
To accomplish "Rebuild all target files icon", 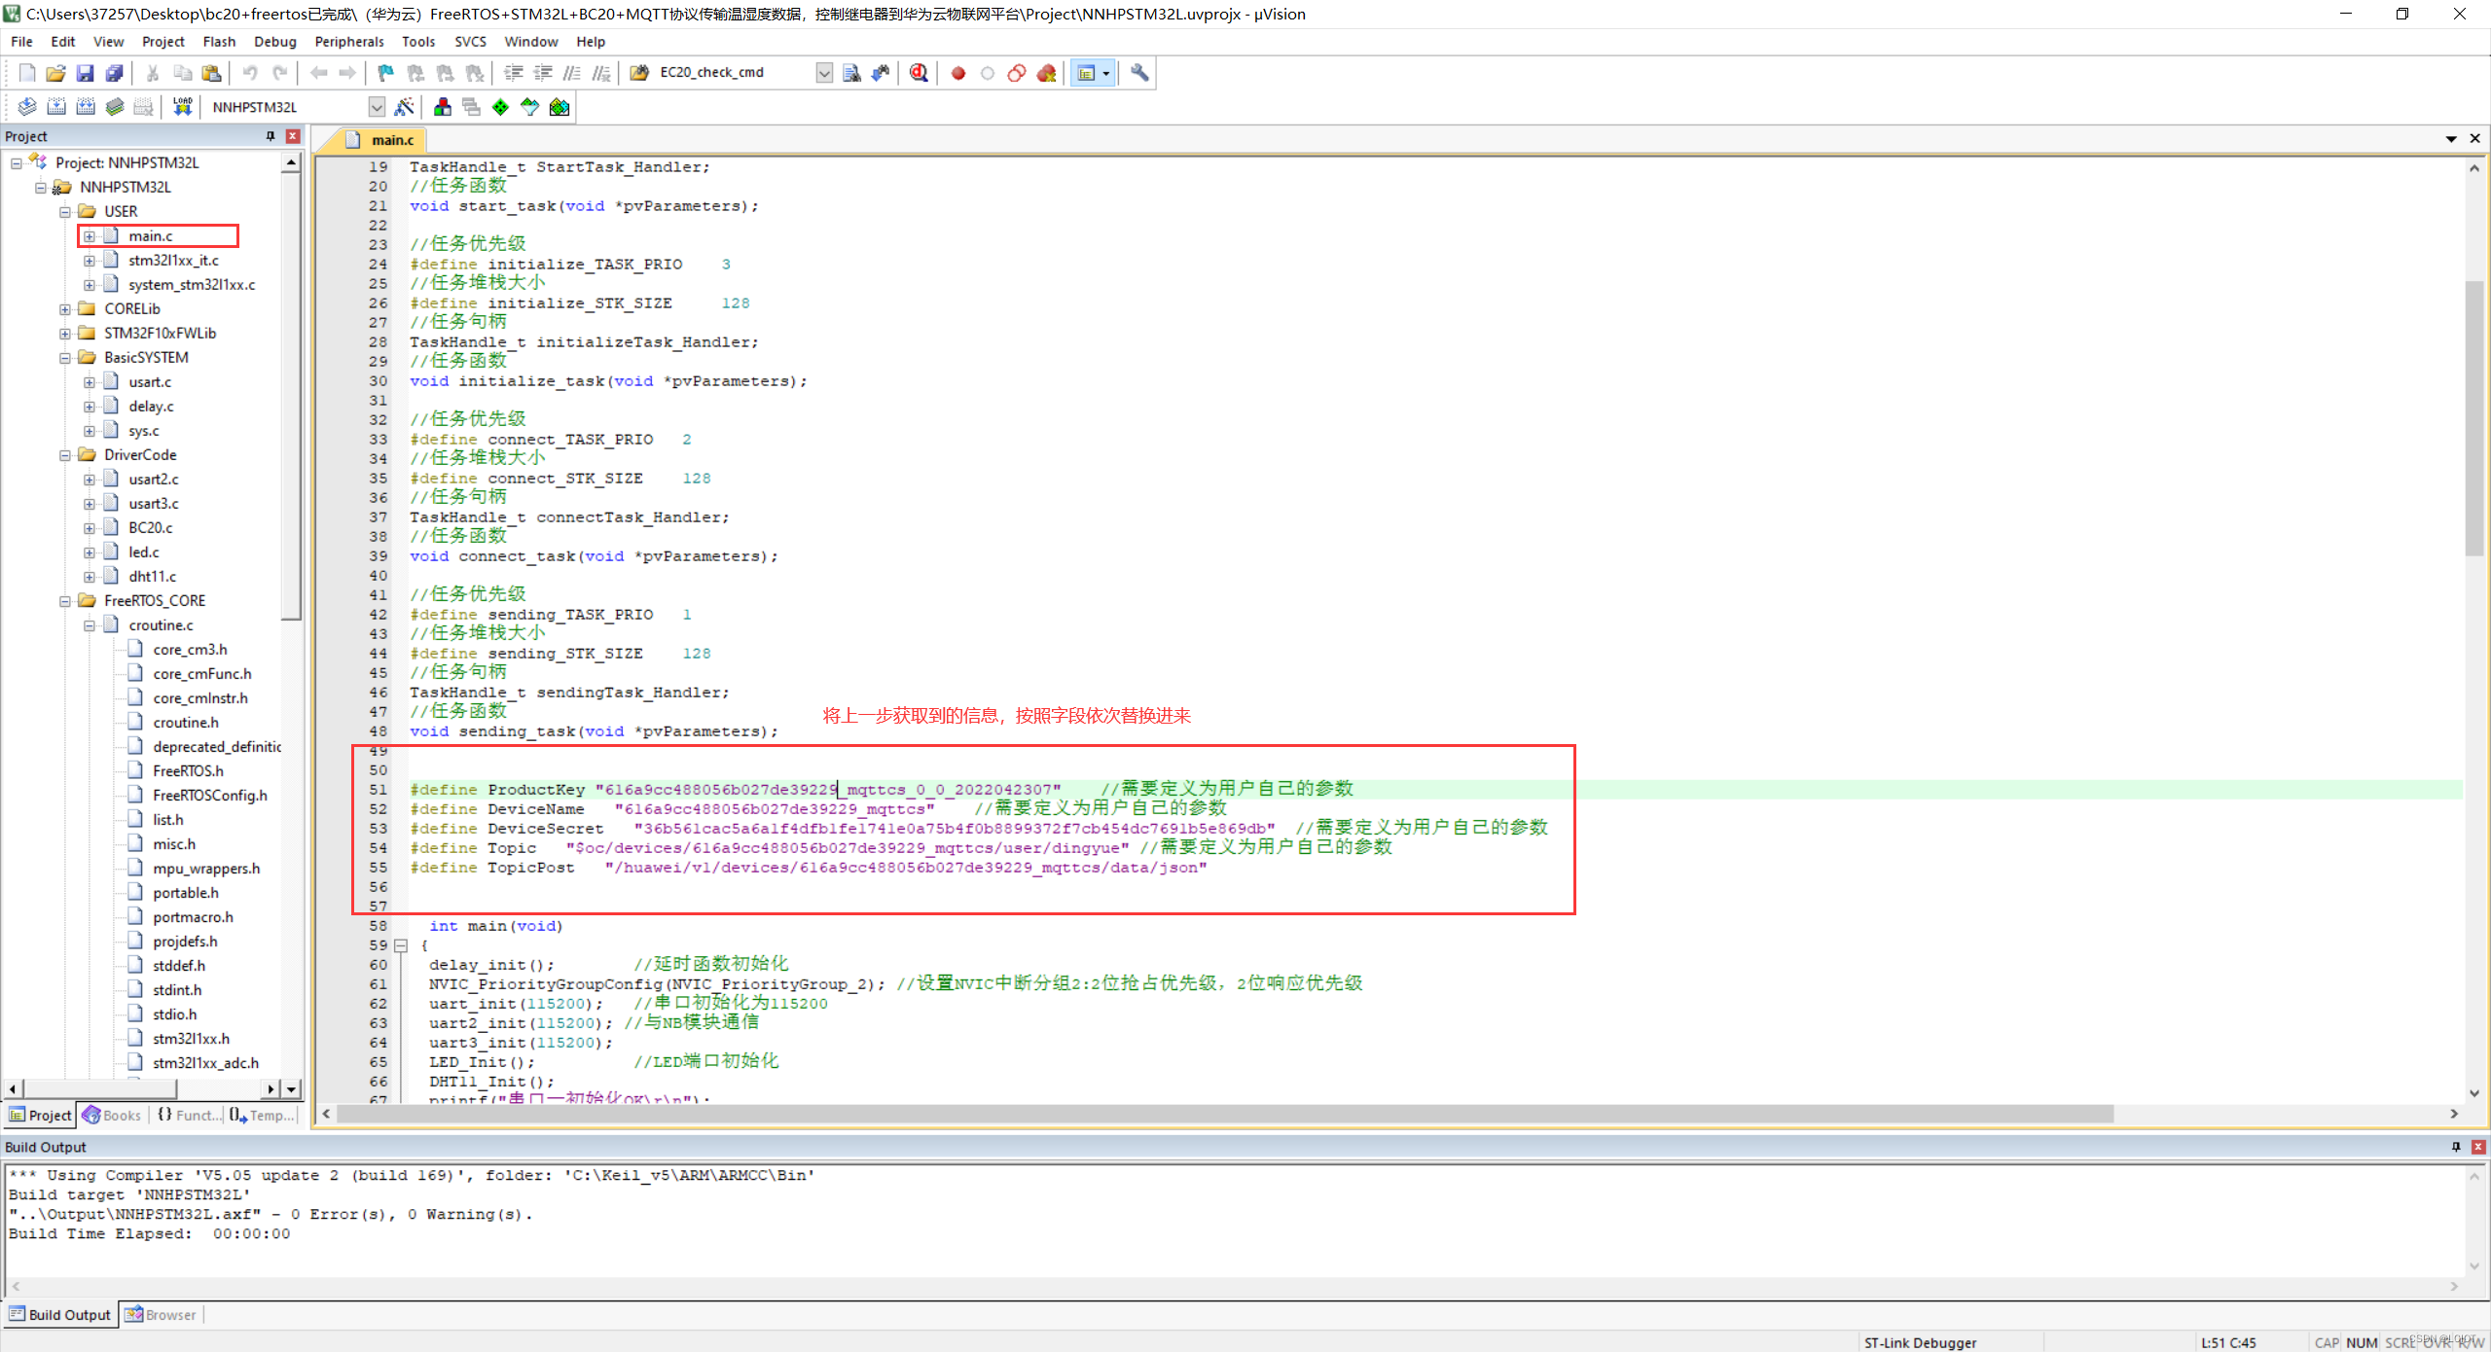I will pos(86,107).
